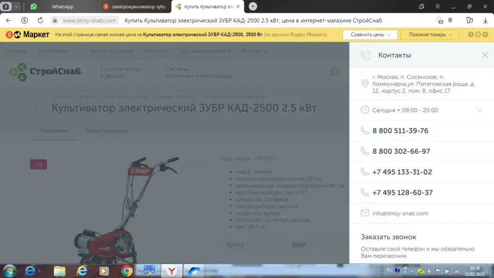The height and width of the screenshot is (278, 494).
Task: Open downloads arrow icon
Action: coord(485,20)
